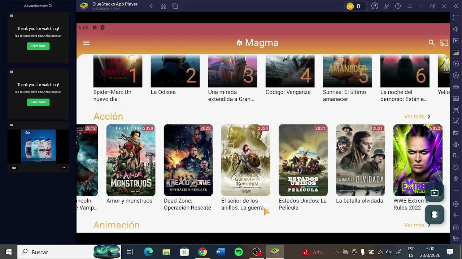Open the Magma hamburger navigation menu
Screen dimensions: 462x259
pos(86,43)
